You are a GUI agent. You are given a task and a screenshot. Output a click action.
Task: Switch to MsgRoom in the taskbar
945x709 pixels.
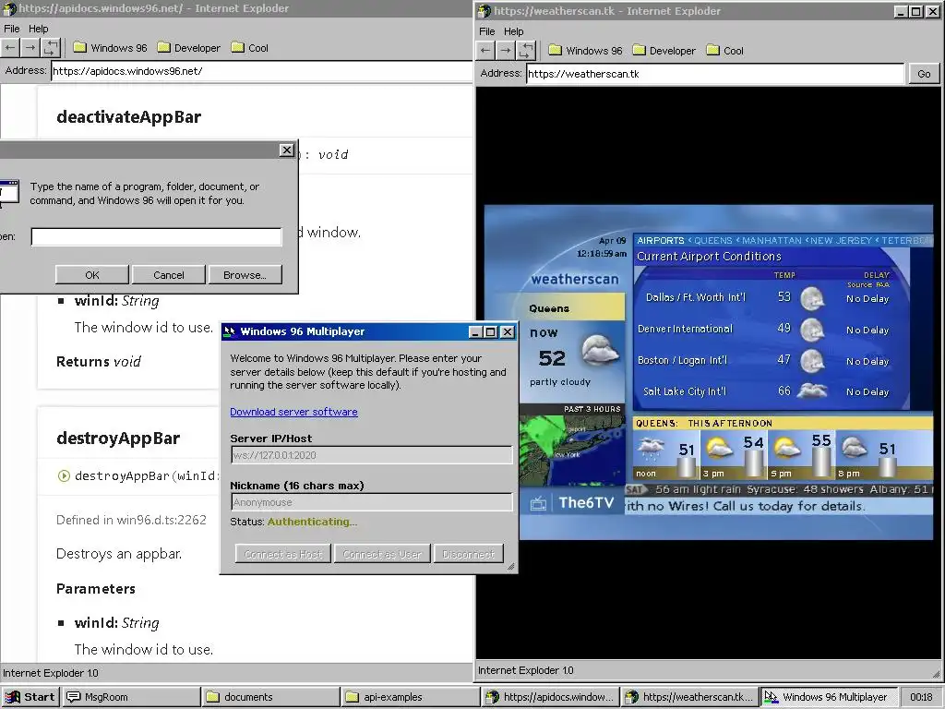(131, 697)
